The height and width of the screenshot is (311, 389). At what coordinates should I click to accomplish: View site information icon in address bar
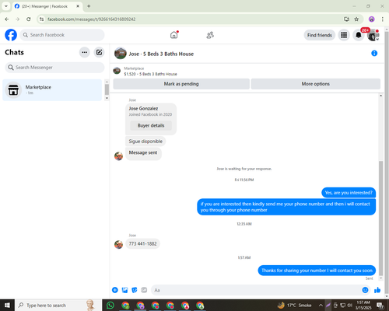point(42,19)
